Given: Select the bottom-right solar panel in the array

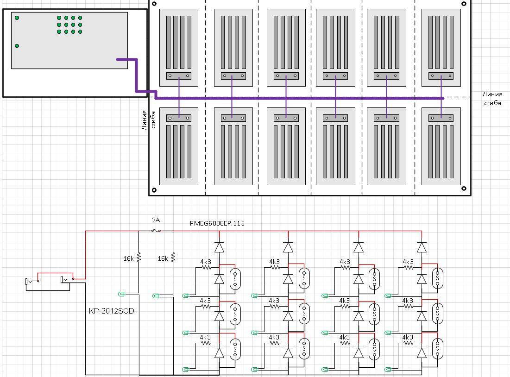Looking at the screenshot, I should coord(441,146).
